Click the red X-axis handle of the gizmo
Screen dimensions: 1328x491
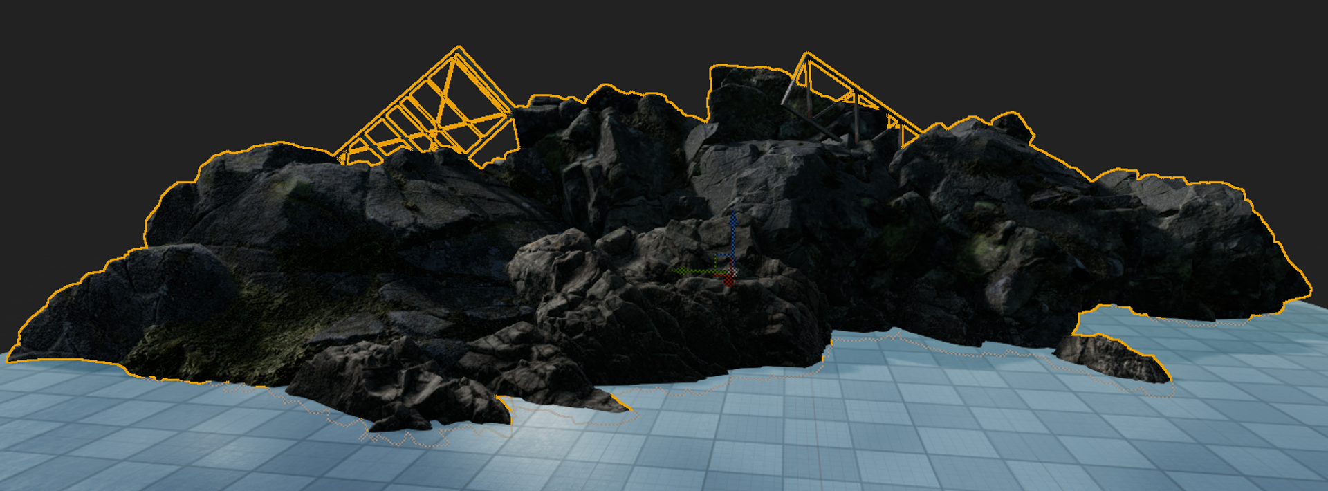(728, 280)
